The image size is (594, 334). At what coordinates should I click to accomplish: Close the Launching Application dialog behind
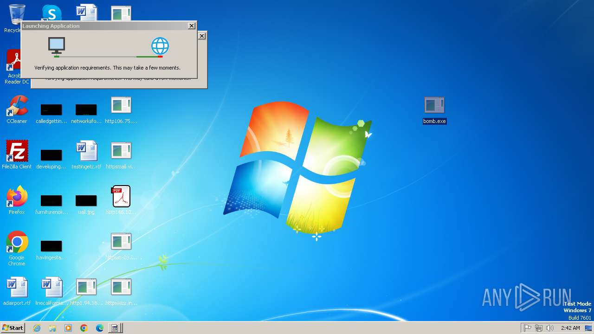coord(201,36)
